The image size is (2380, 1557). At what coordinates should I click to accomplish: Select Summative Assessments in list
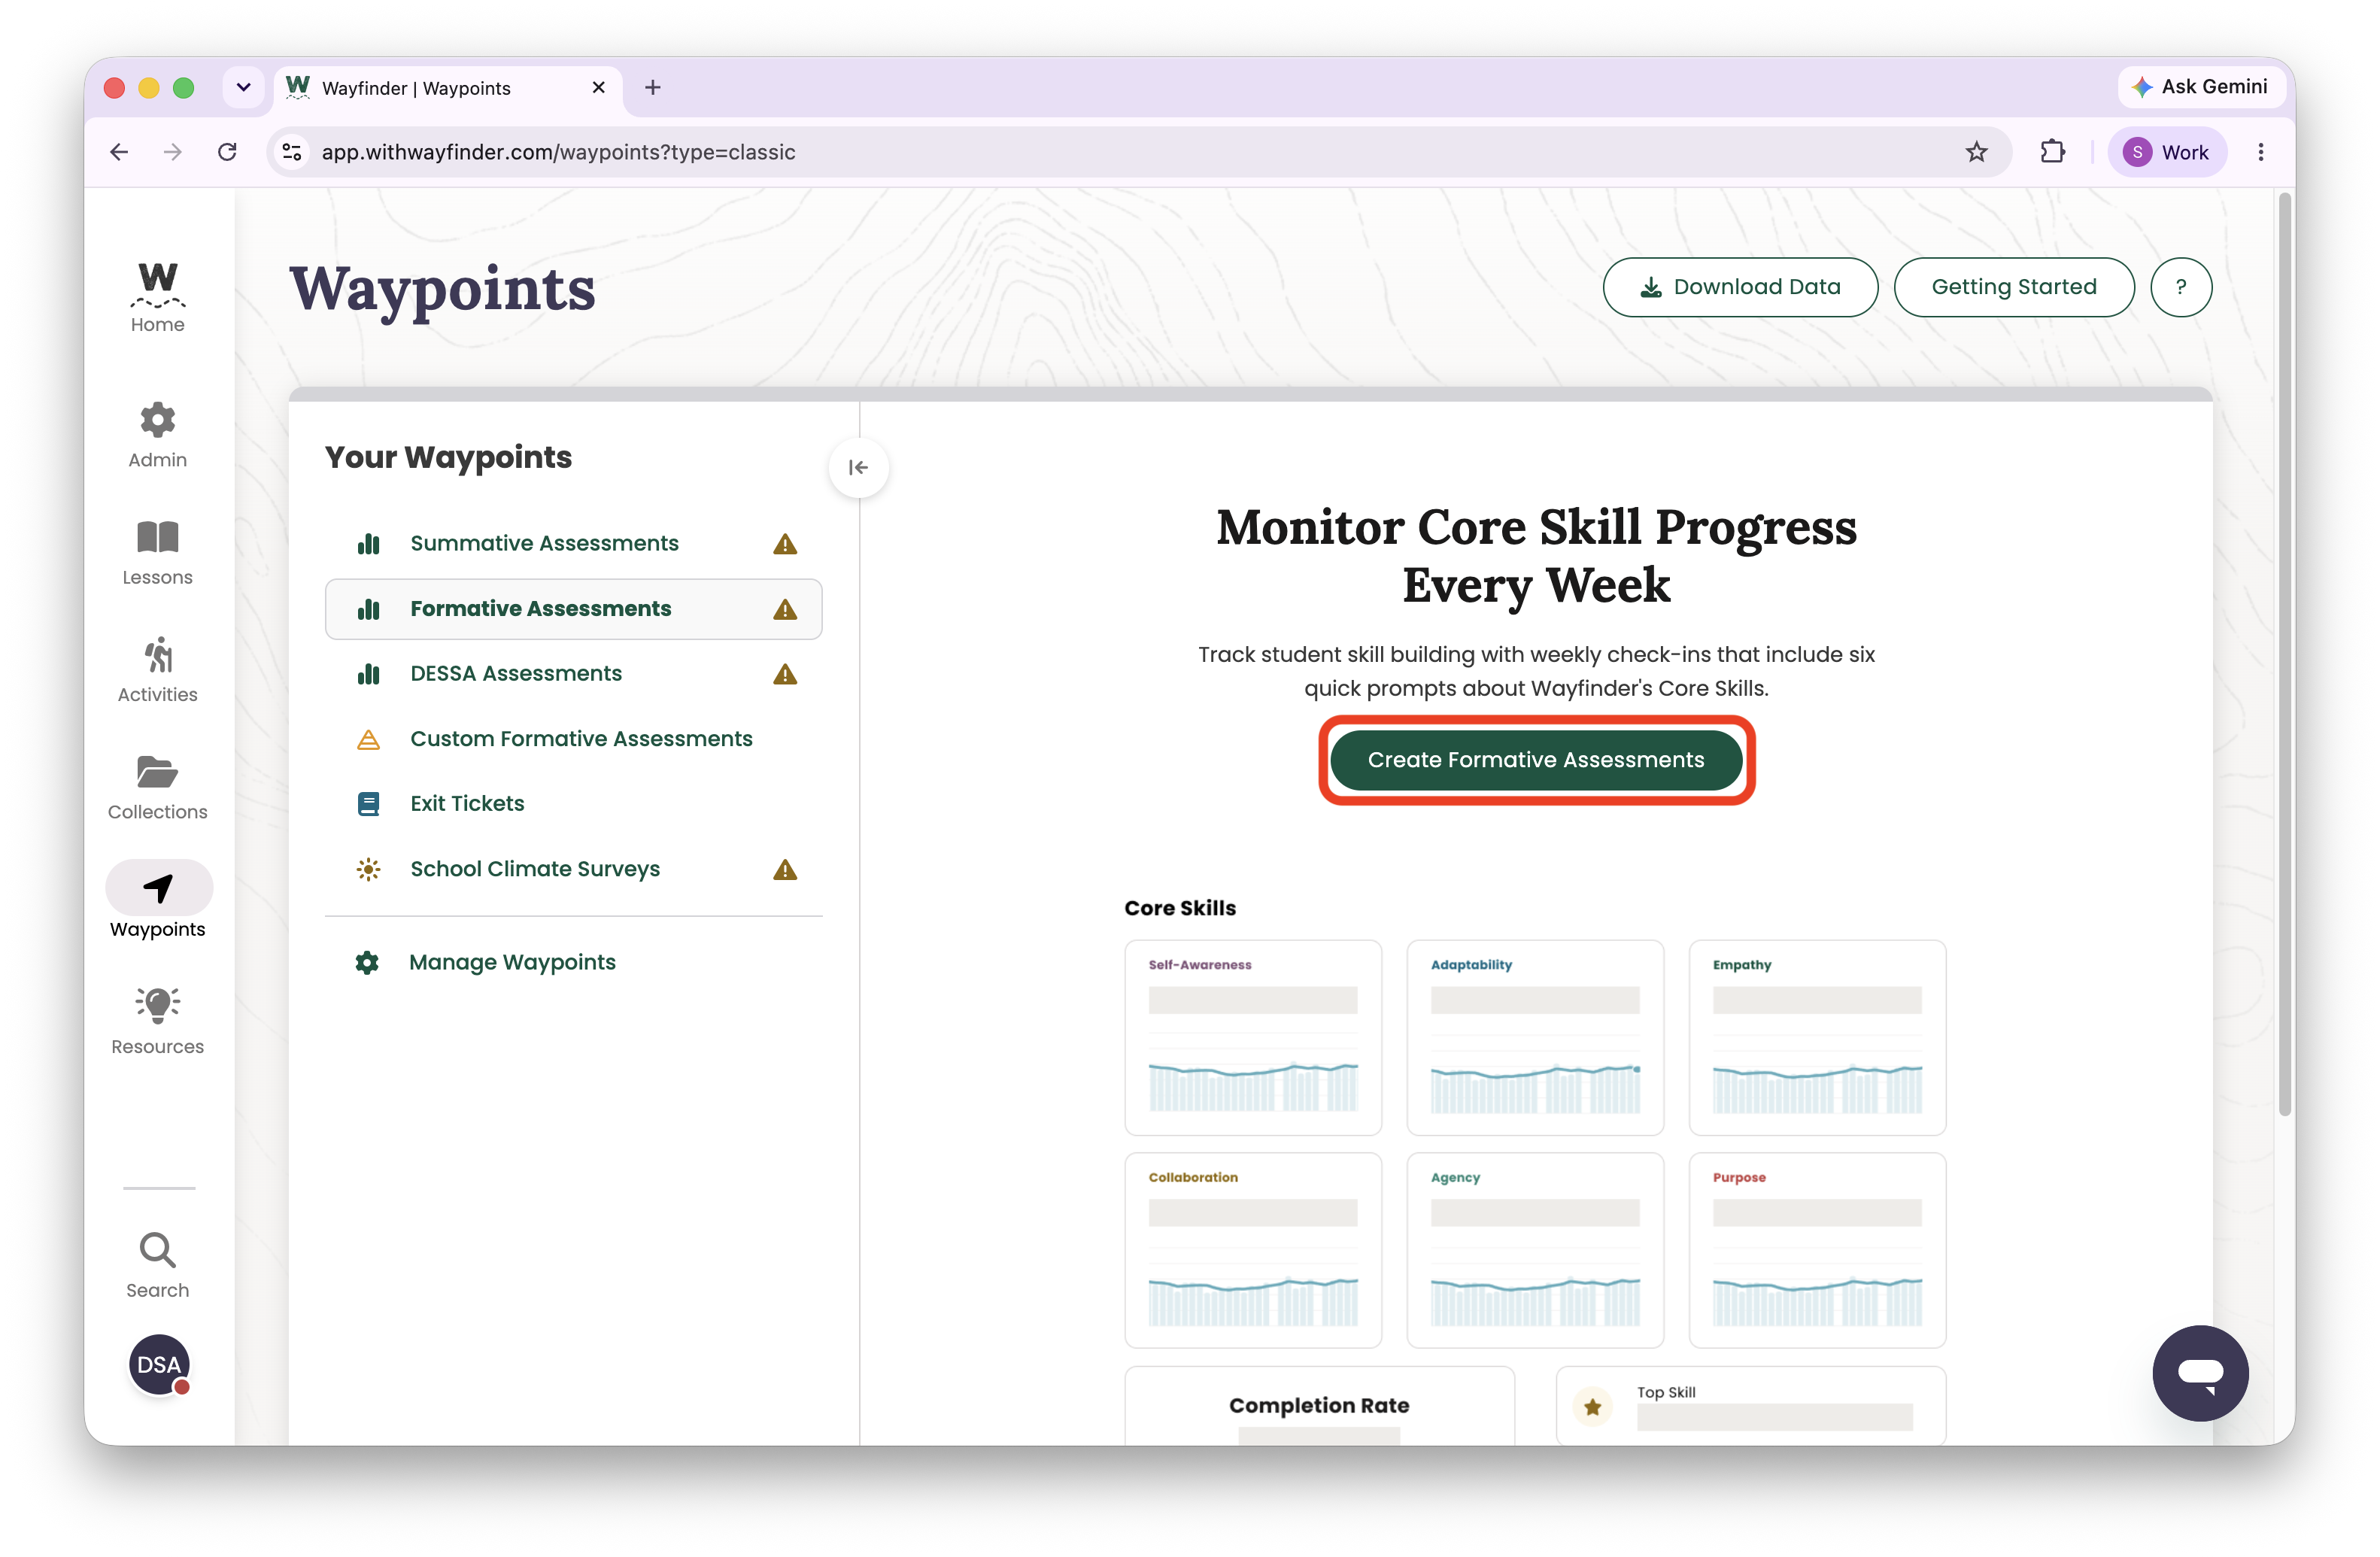point(573,544)
